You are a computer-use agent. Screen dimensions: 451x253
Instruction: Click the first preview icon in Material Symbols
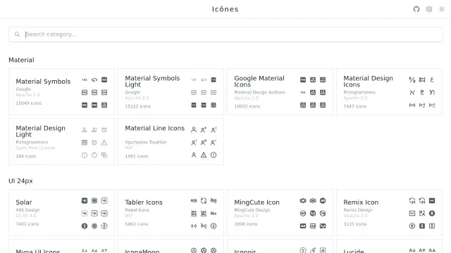85,79
